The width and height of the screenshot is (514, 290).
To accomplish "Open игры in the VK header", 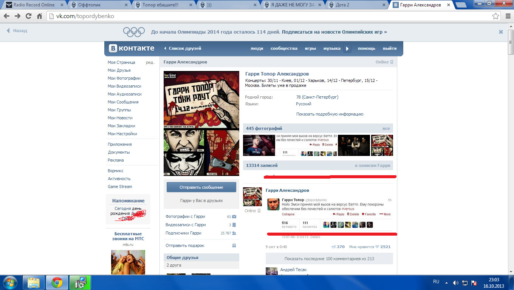I will (310, 48).
